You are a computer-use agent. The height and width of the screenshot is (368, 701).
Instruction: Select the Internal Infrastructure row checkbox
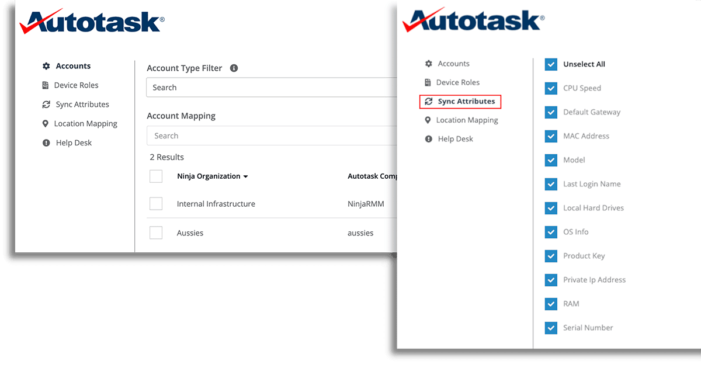pyautogui.click(x=156, y=203)
